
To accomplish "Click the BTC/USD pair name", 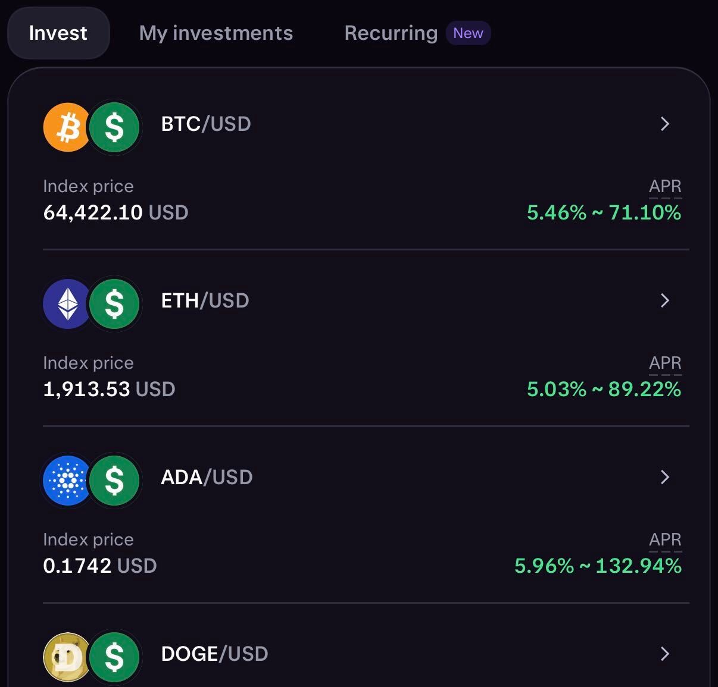I will point(206,124).
